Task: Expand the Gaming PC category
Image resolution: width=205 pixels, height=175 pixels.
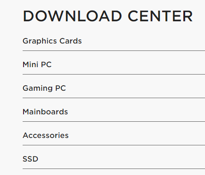Action: pos(114,88)
